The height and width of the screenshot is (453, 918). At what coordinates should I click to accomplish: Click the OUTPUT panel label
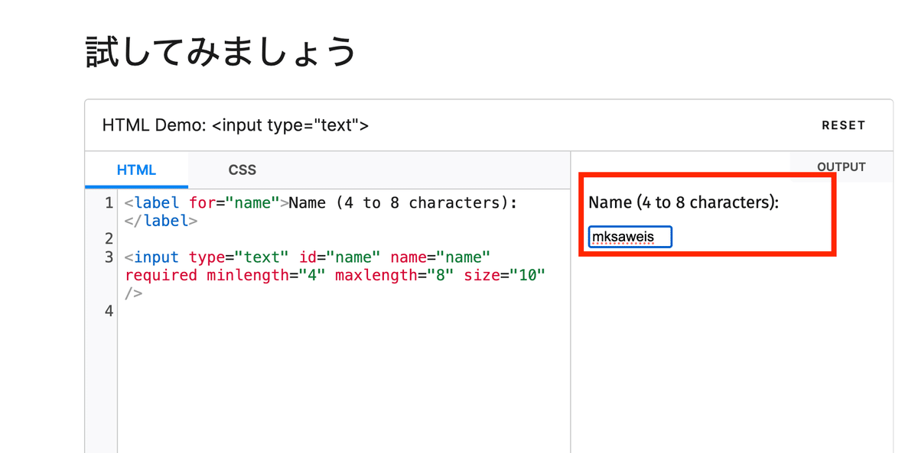tap(841, 166)
